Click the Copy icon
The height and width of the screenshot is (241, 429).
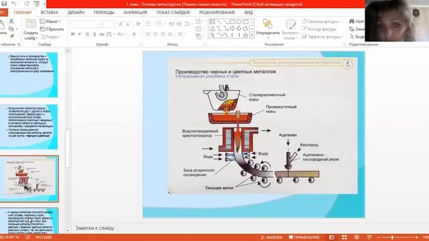[11, 28]
